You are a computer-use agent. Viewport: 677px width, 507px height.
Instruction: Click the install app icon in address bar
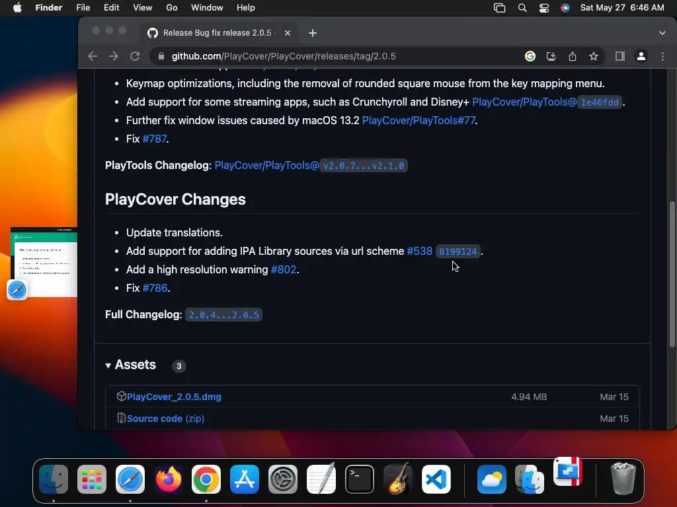(x=551, y=56)
